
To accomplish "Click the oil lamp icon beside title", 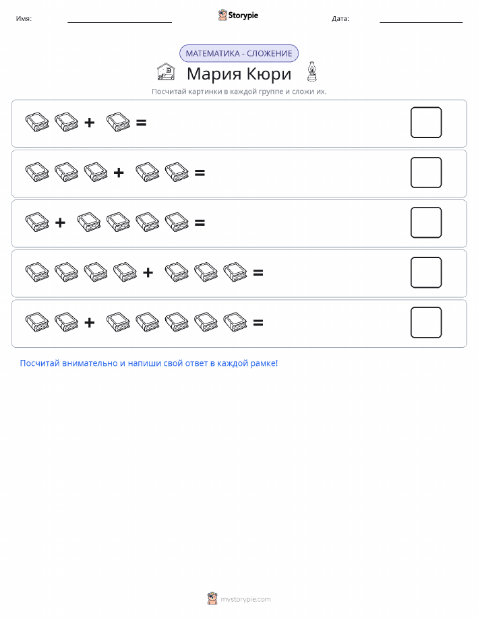I will click(x=312, y=71).
